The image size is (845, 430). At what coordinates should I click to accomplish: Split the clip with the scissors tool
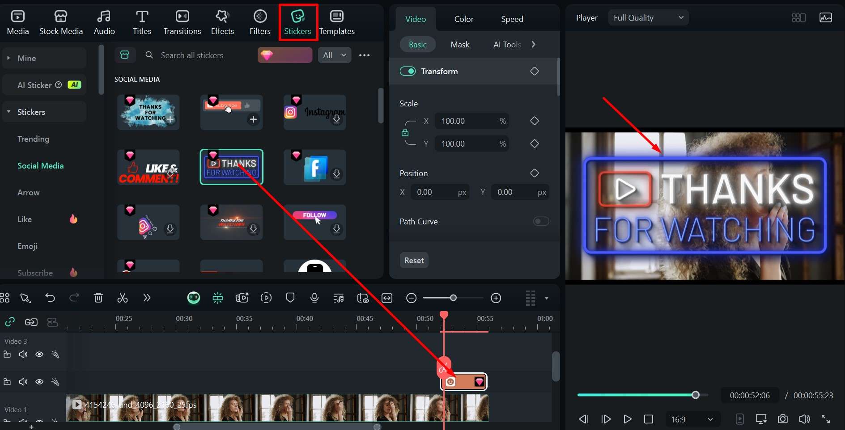coord(123,298)
